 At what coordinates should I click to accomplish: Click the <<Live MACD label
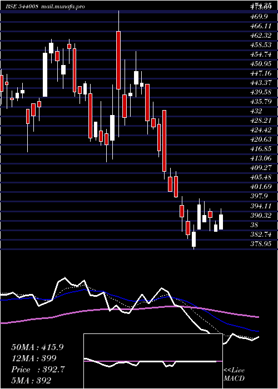234,375
